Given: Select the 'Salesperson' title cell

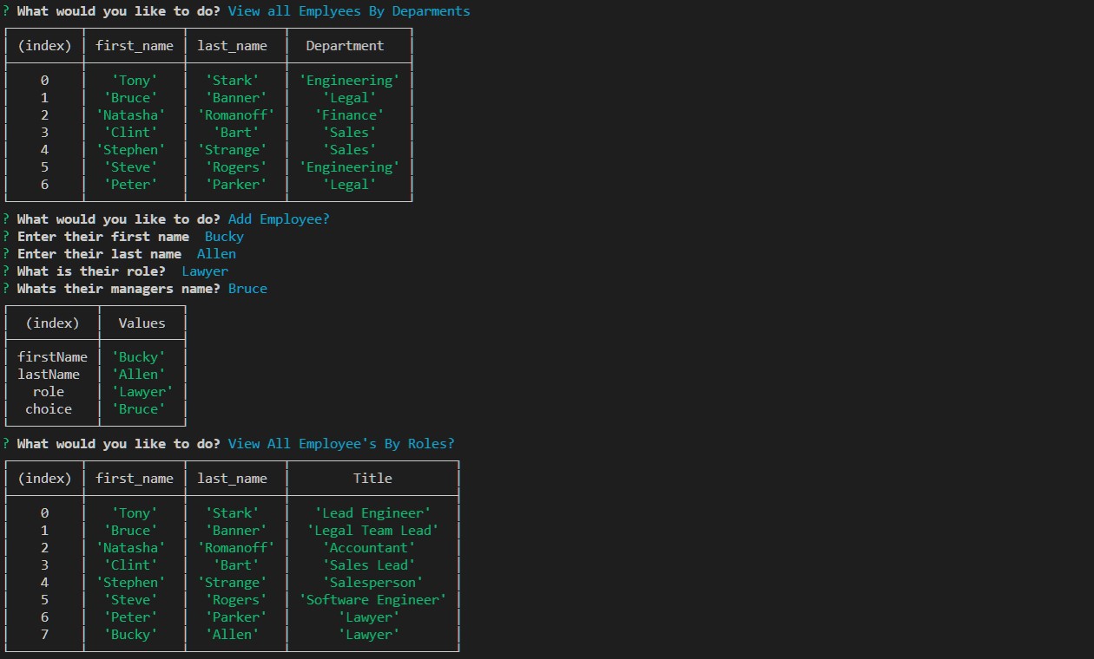Looking at the screenshot, I should pyautogui.click(x=372, y=583).
